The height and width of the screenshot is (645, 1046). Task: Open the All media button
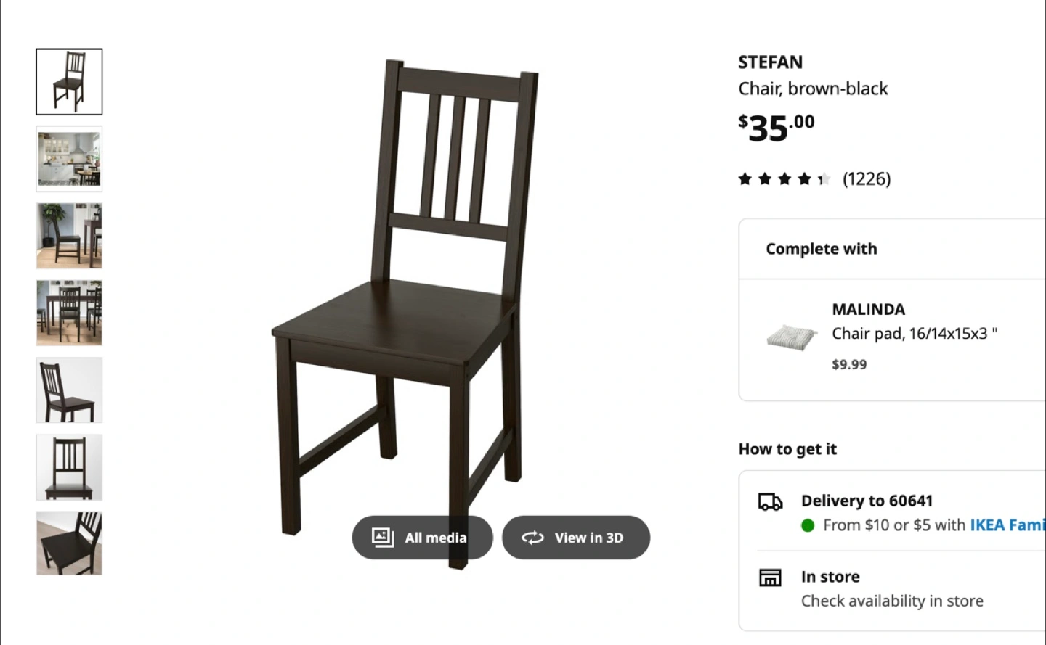(x=422, y=538)
